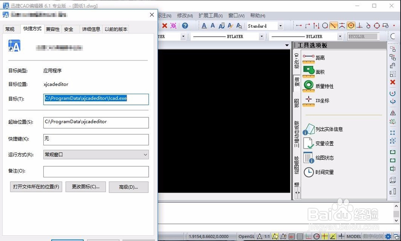The height and width of the screenshot is (241, 401).
Task: Toggle the grid display status bar button
Action: [x=300, y=237]
